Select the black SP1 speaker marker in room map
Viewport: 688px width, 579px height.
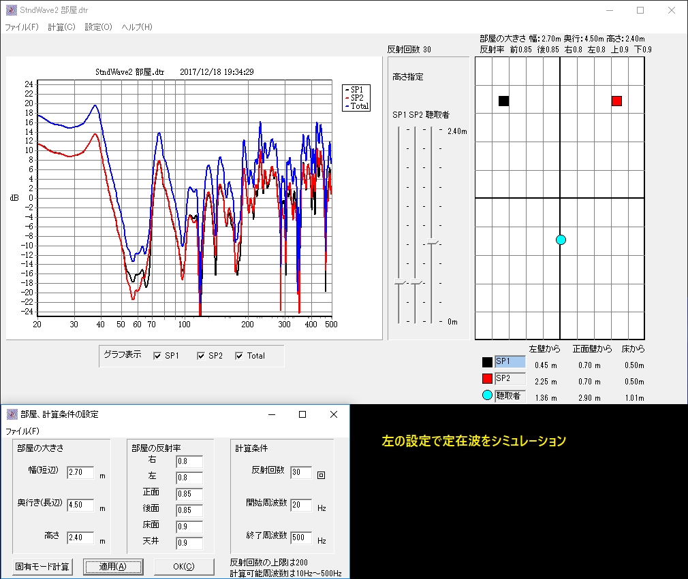coord(503,101)
